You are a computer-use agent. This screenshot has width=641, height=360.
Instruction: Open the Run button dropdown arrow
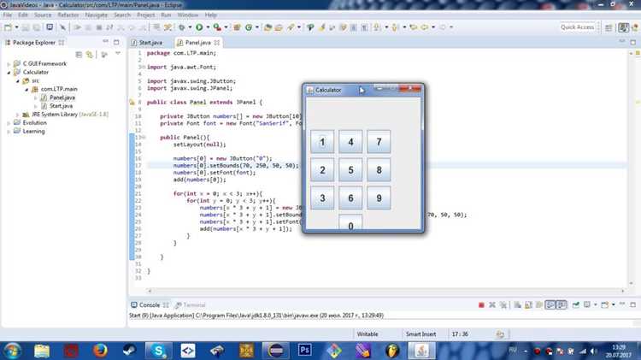(x=208, y=27)
